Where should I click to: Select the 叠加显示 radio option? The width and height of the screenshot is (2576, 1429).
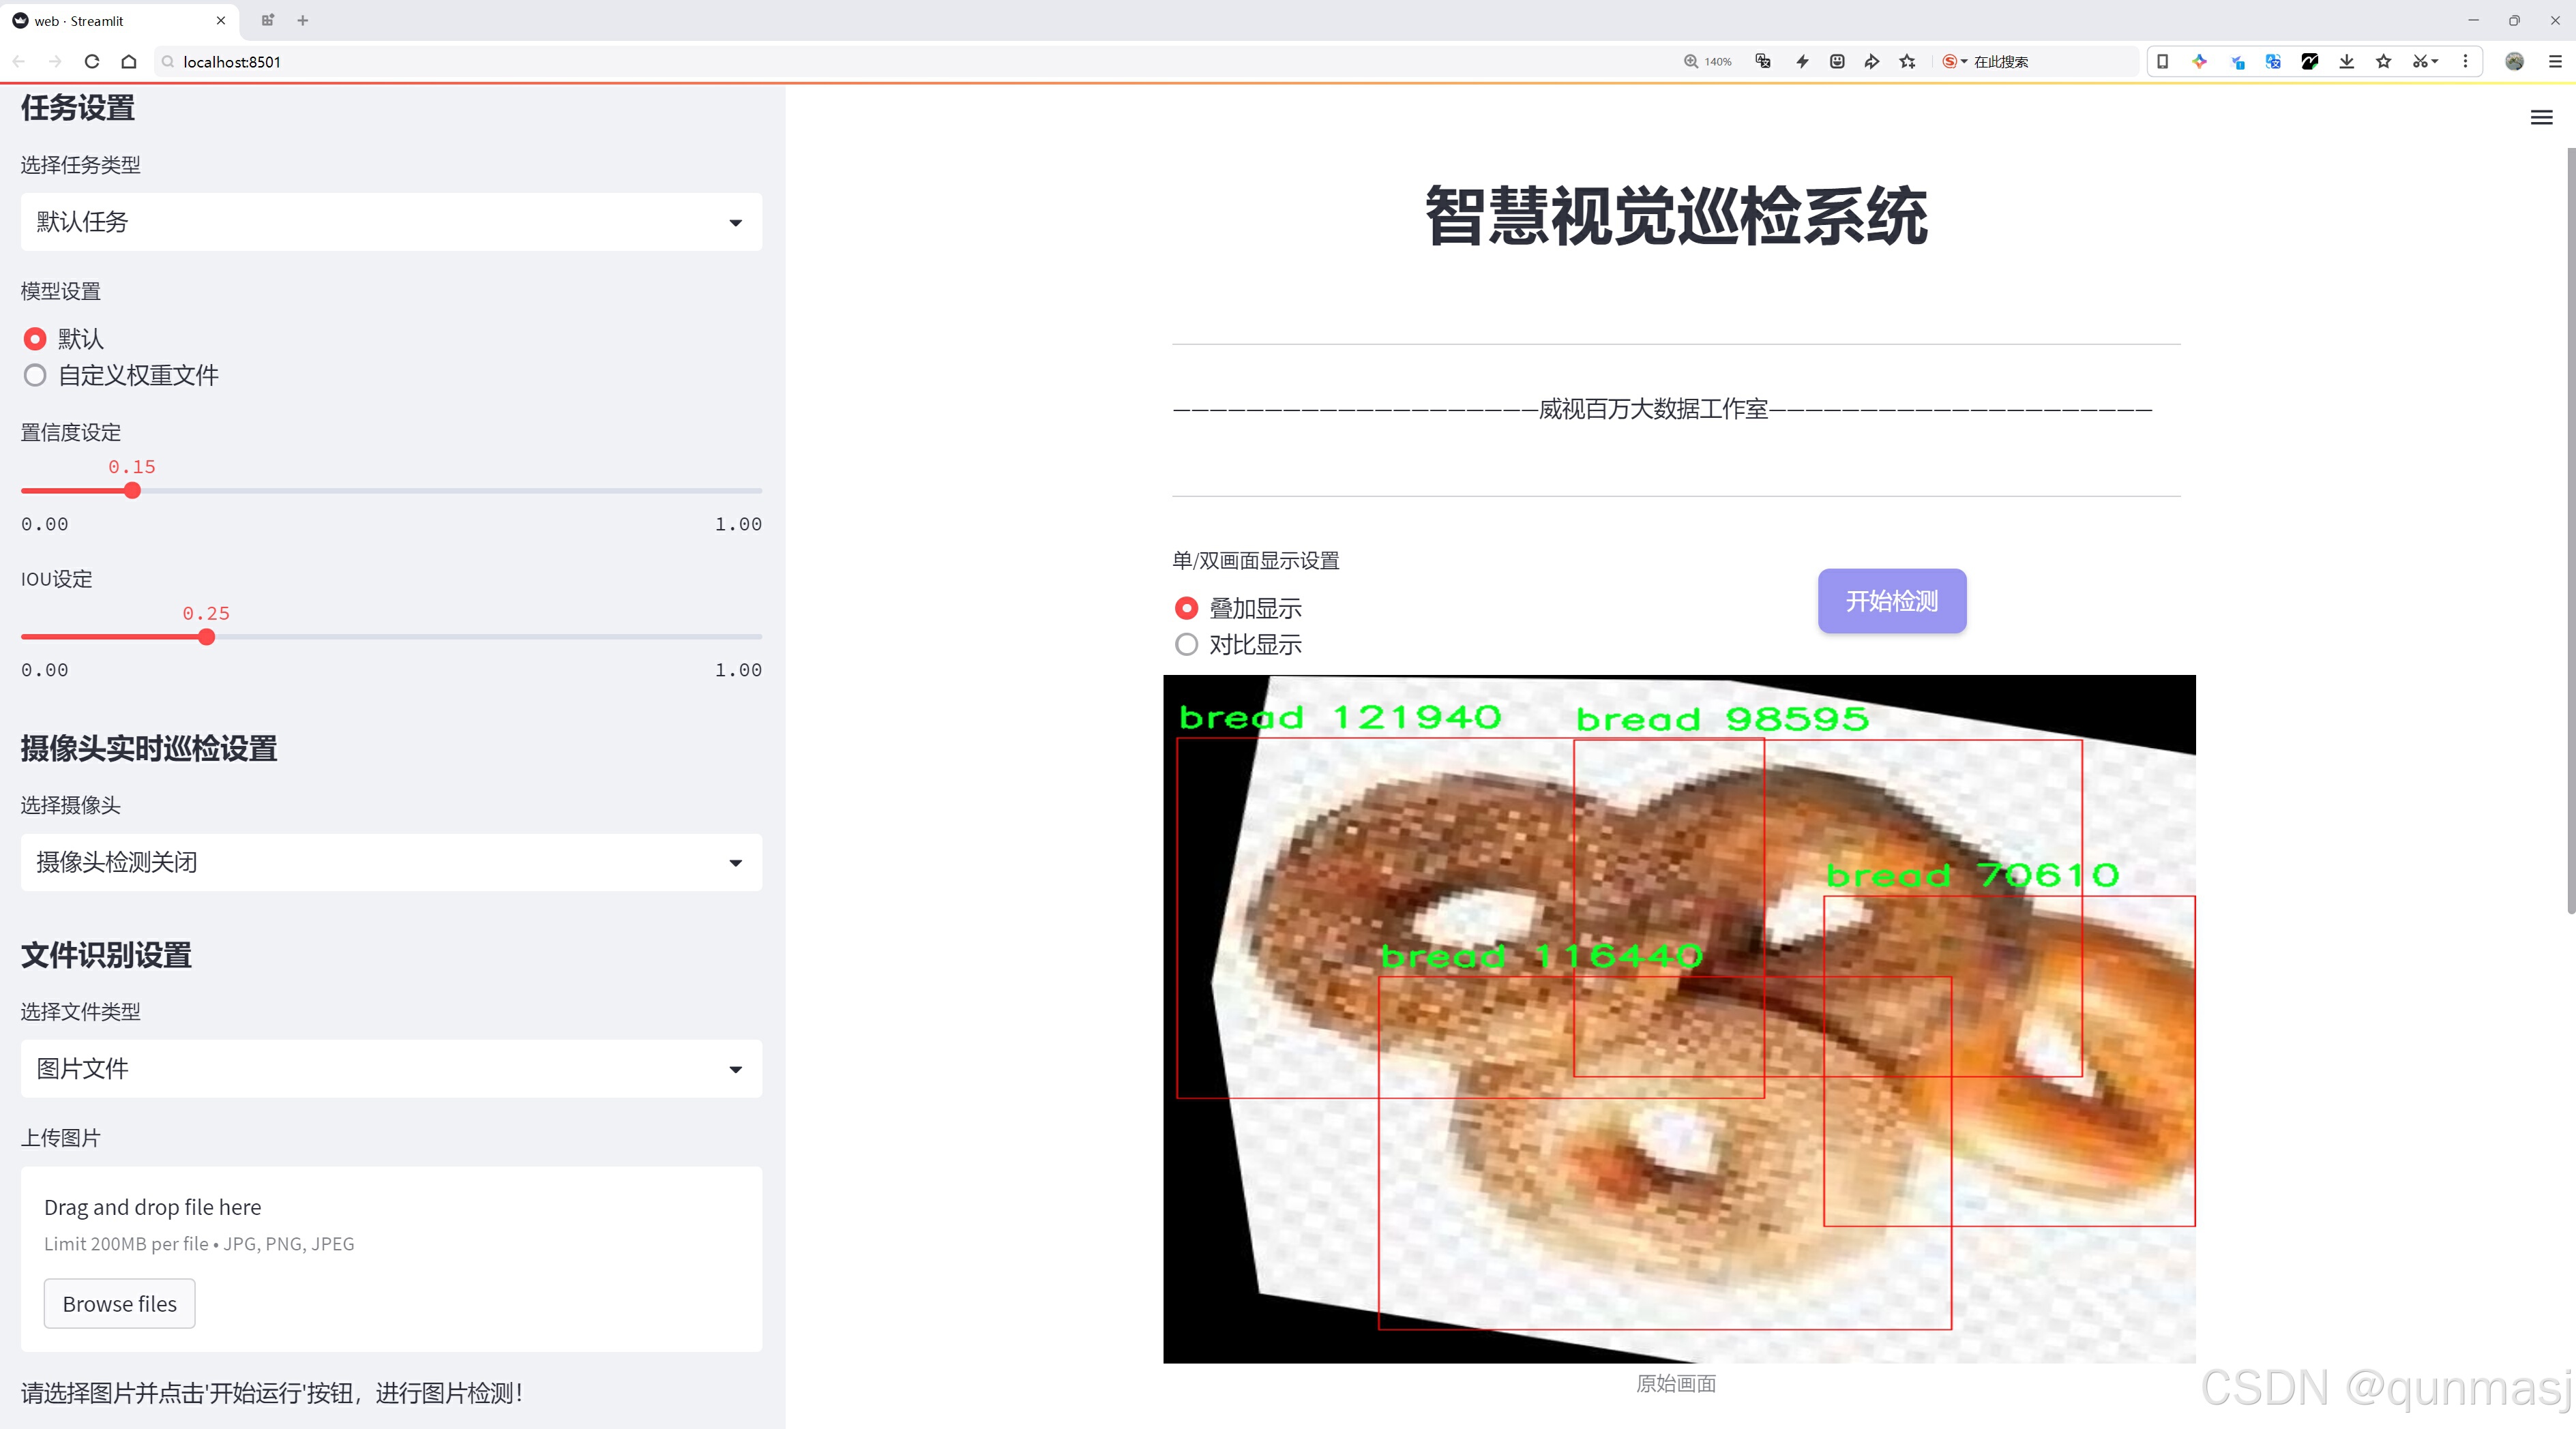pyautogui.click(x=1186, y=609)
